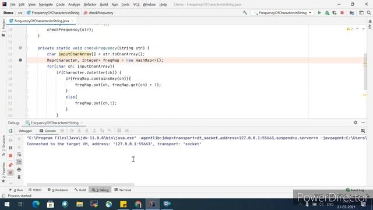
Task: Open the Run tool window button
Action: [16, 190]
